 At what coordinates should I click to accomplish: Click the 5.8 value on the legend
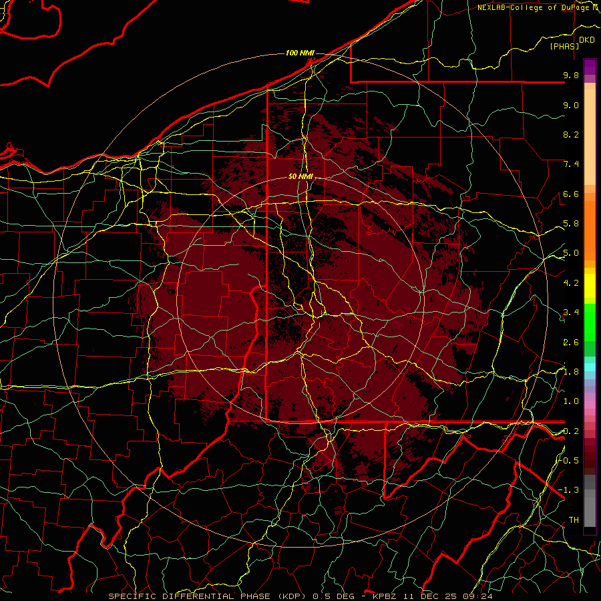[571, 224]
